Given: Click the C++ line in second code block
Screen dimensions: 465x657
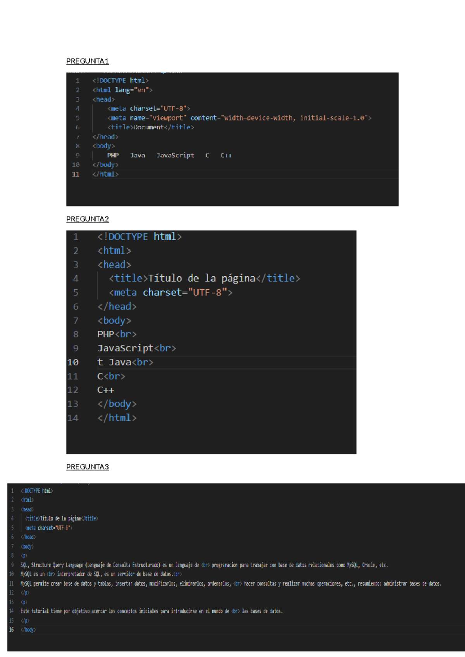Looking at the screenshot, I should [x=105, y=390].
